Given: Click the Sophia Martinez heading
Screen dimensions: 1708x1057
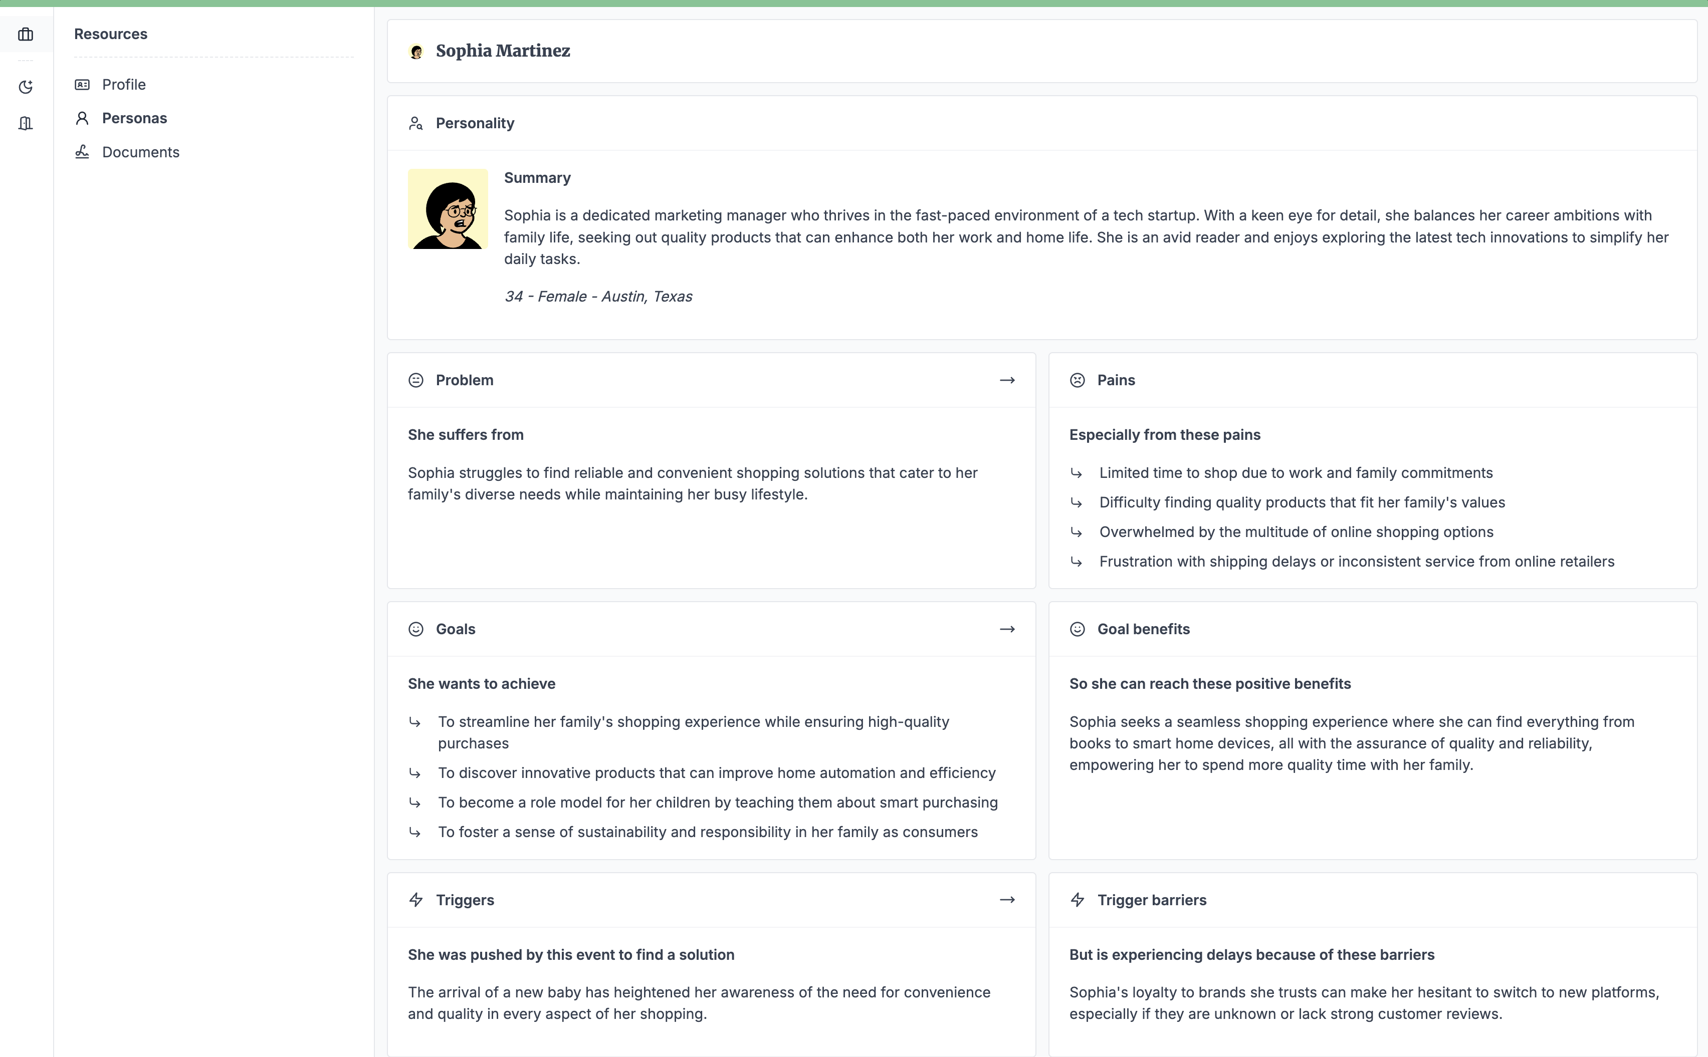Looking at the screenshot, I should point(503,51).
